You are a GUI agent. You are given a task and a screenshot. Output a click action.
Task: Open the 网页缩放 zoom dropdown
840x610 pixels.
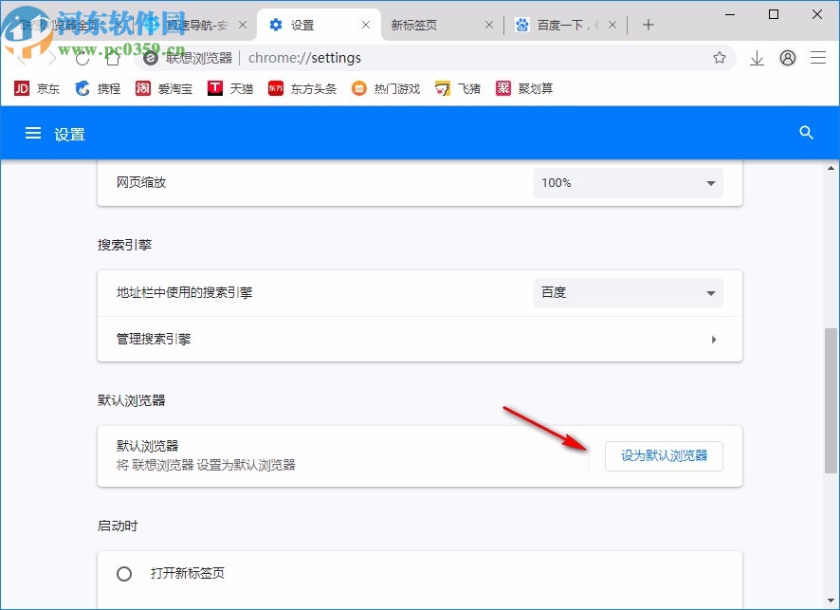point(628,183)
